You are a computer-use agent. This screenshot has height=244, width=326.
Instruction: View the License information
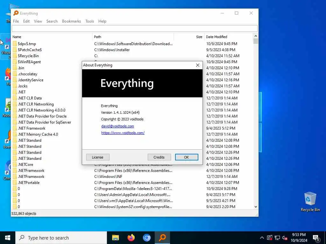click(97, 157)
